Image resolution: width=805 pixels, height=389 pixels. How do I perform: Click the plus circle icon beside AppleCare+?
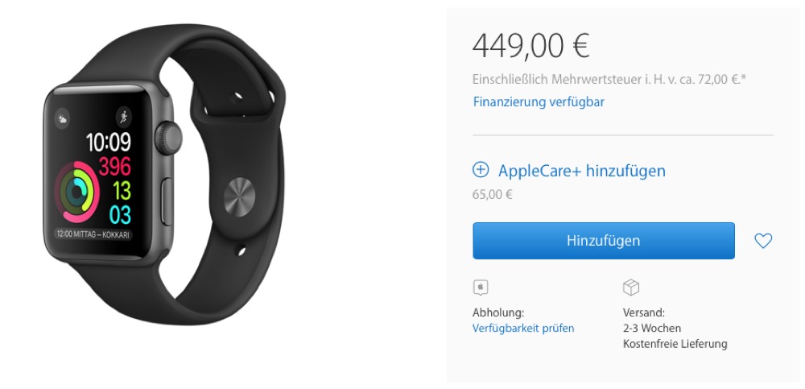pyautogui.click(x=481, y=170)
